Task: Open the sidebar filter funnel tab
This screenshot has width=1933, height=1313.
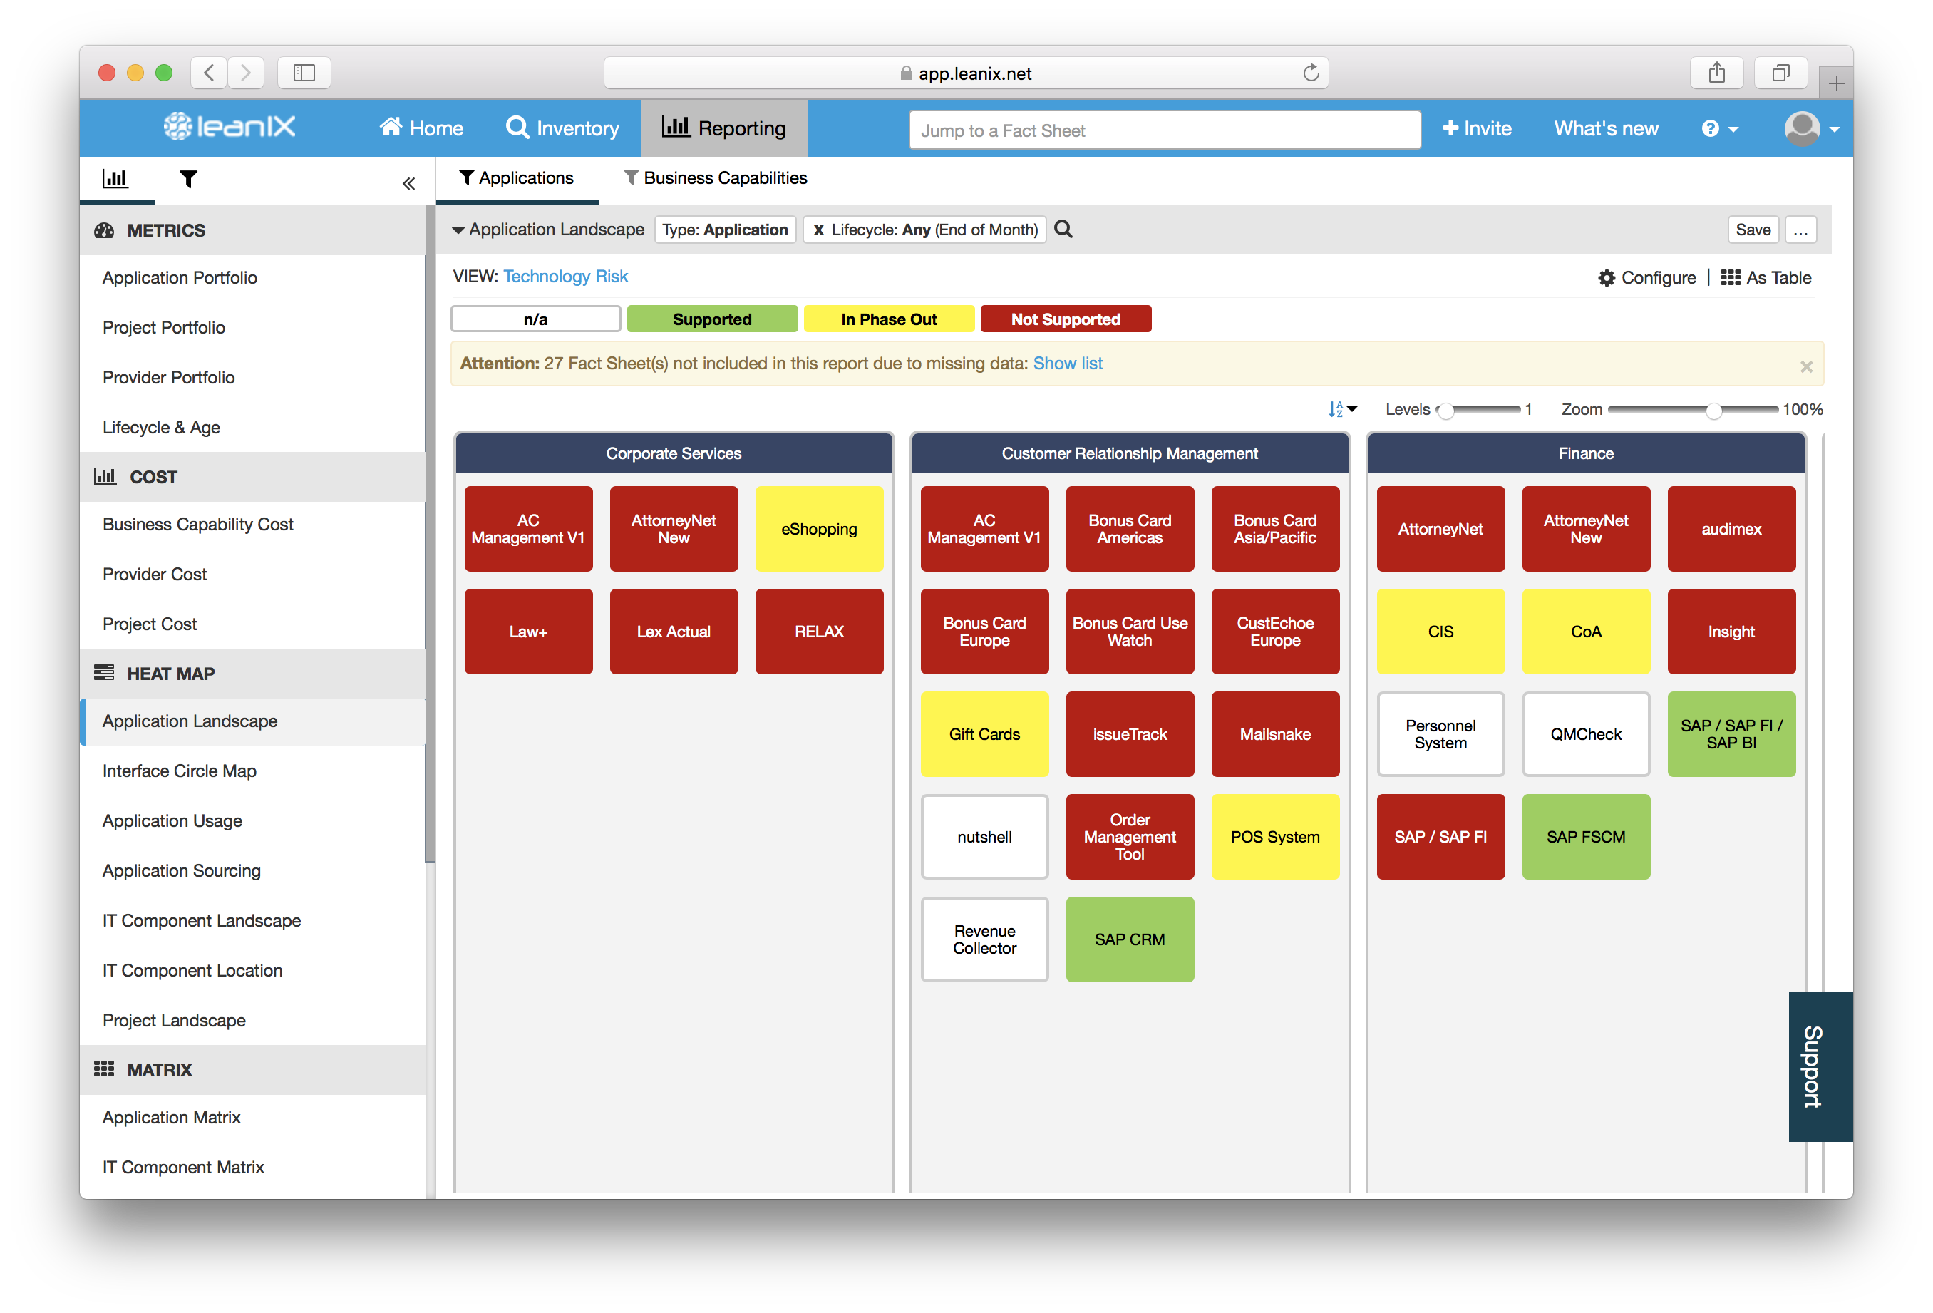Action: click(189, 179)
